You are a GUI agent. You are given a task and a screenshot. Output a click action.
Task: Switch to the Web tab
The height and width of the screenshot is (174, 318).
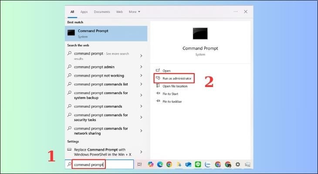[x=119, y=12]
